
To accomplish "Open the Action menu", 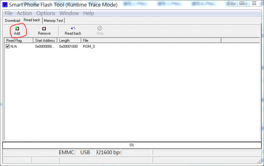I will [x=24, y=13].
